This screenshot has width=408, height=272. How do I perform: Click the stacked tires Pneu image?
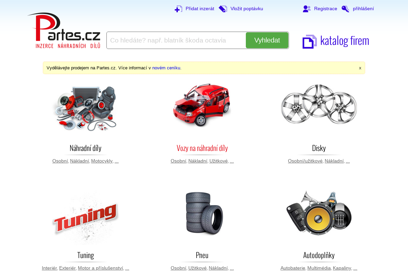tap(204, 213)
